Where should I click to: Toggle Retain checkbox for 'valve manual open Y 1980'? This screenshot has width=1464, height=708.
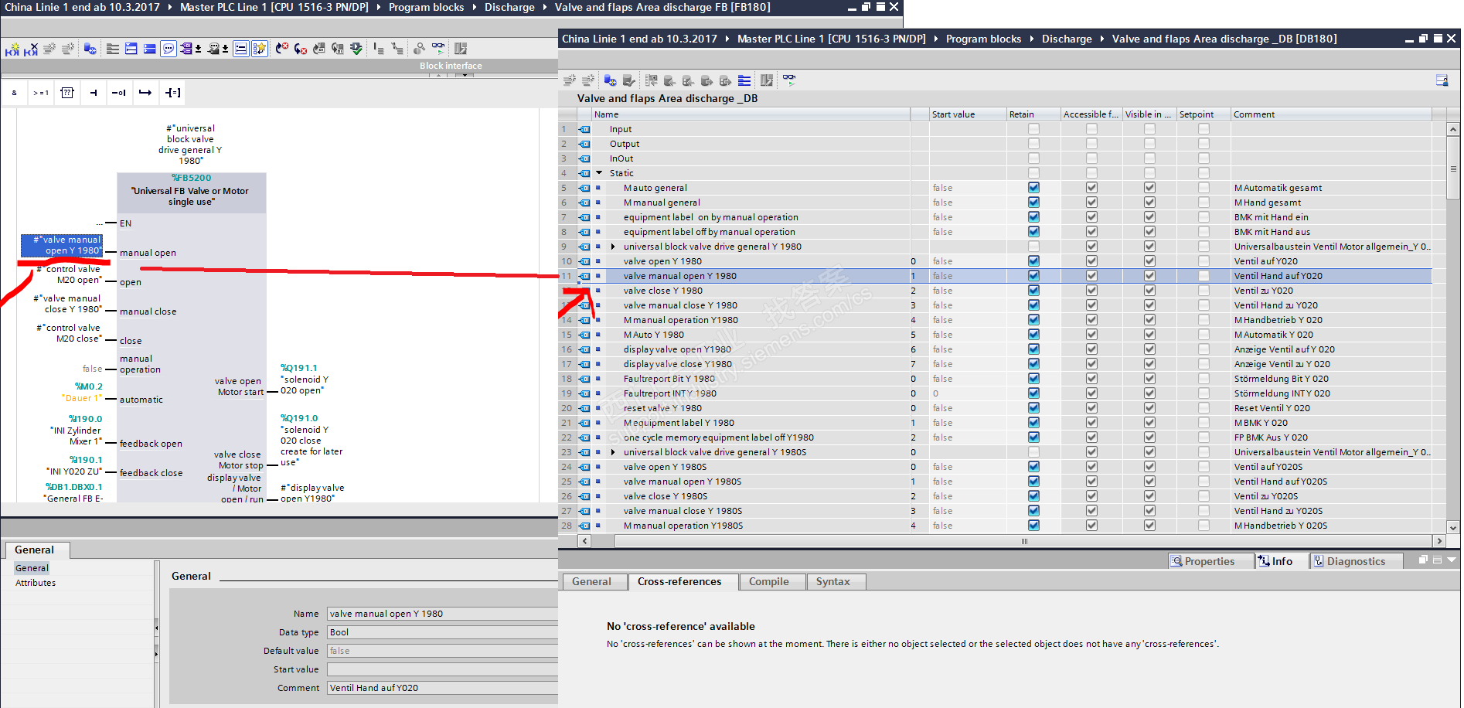point(1033,276)
